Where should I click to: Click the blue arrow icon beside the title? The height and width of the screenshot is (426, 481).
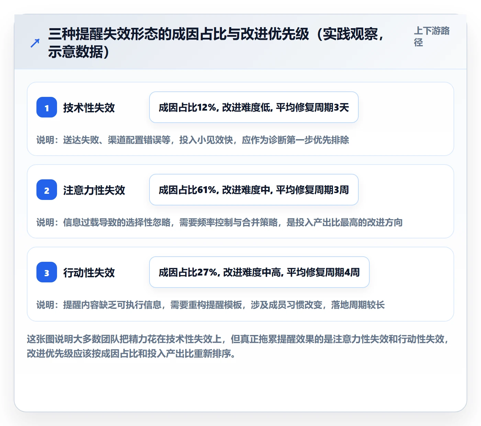pos(35,43)
